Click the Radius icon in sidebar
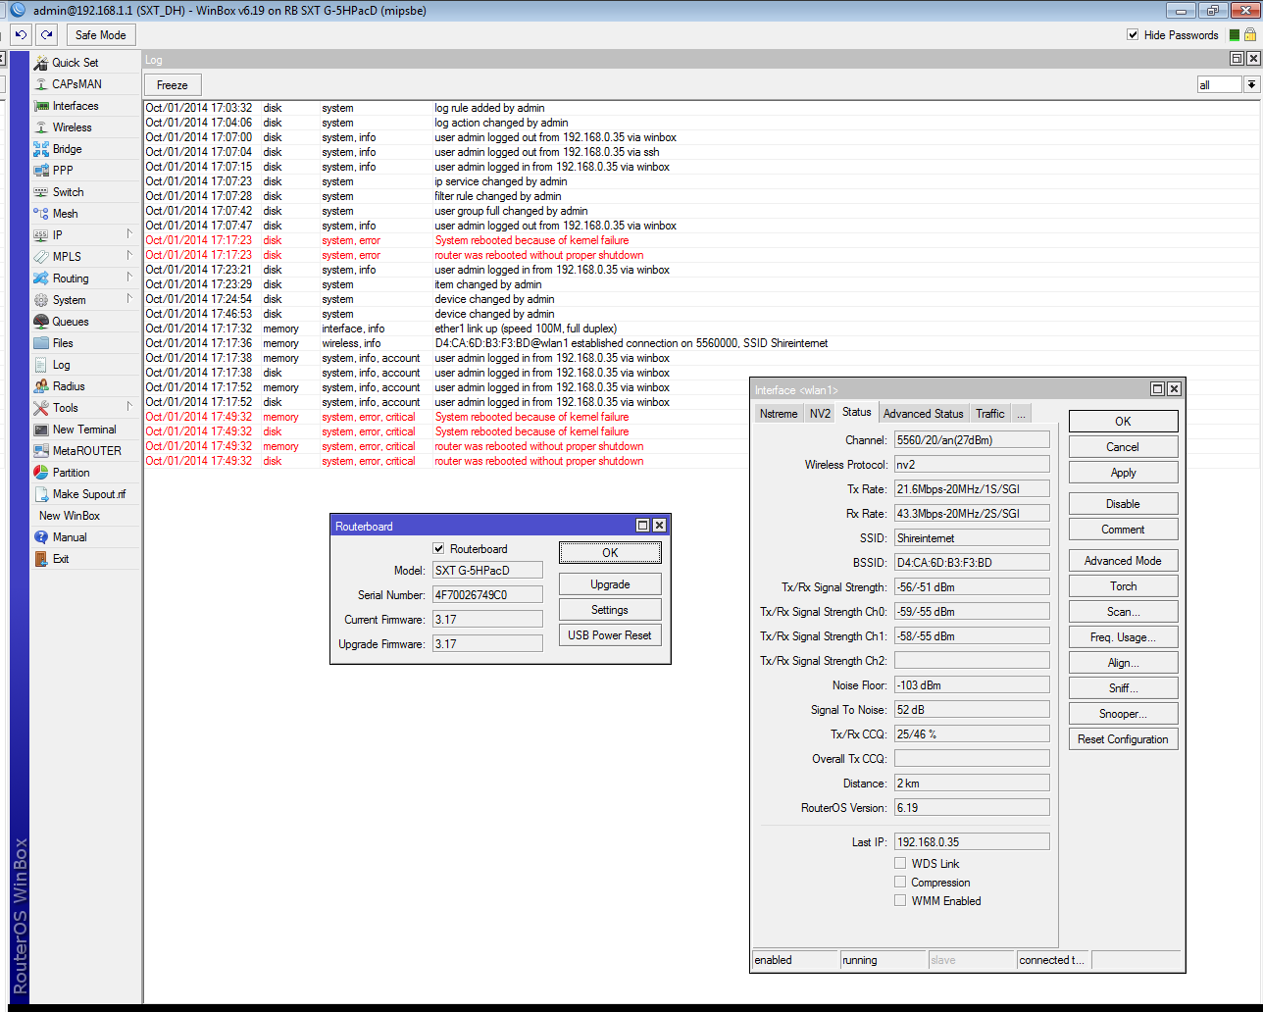 coord(41,386)
